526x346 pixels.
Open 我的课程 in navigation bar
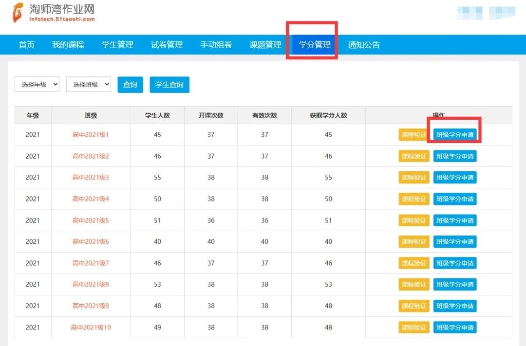[x=68, y=45]
